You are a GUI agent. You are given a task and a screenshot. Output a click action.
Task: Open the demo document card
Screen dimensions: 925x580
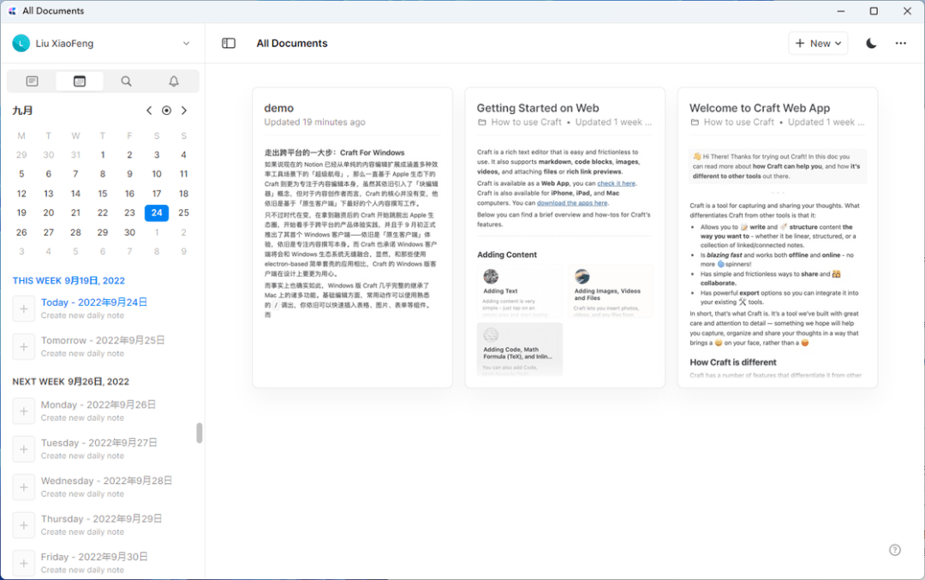pos(352,237)
